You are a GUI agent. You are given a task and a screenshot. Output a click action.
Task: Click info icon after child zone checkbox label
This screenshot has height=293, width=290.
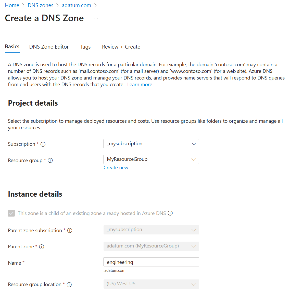click(x=170, y=213)
